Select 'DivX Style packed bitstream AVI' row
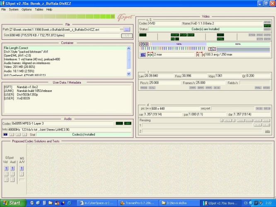This screenshot has height=207, width=276. 65,52
